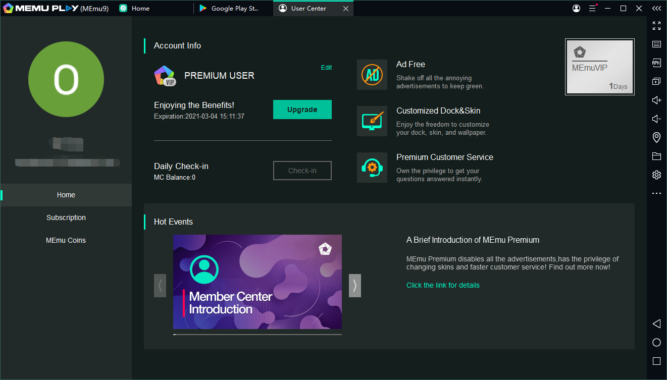
Task: Click the volume up icon
Action: click(656, 100)
